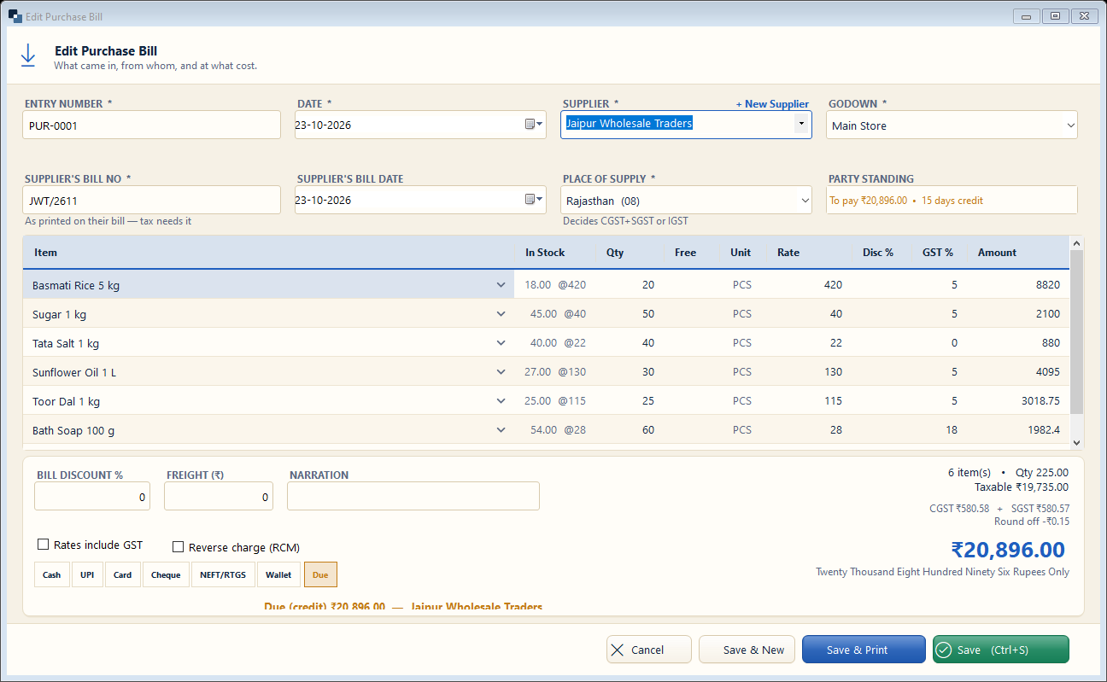Click the scroll down arrow of item table
This screenshot has height=682, width=1107.
click(1076, 443)
